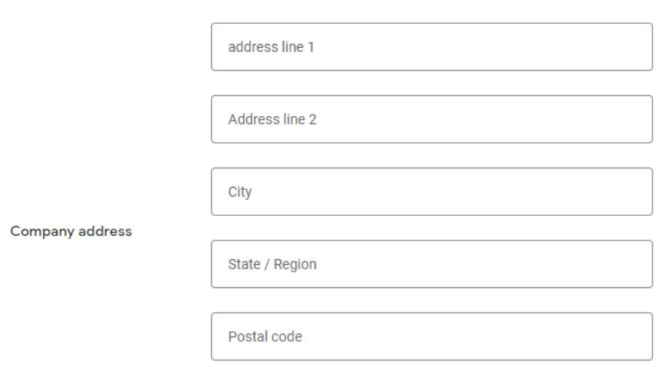Image resolution: width=665 pixels, height=367 pixels.
Task: Click the 'State / Region' placeholder text
Action: [x=272, y=264]
